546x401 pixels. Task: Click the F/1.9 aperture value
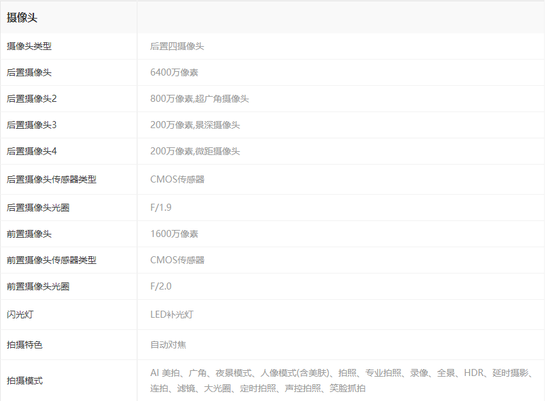click(x=161, y=208)
